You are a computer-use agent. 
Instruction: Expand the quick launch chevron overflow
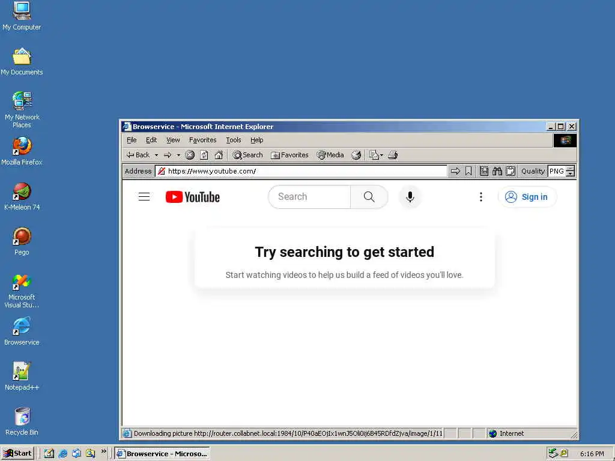(x=103, y=451)
